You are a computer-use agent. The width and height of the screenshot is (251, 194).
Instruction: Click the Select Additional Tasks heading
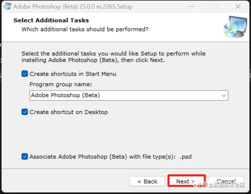point(51,20)
